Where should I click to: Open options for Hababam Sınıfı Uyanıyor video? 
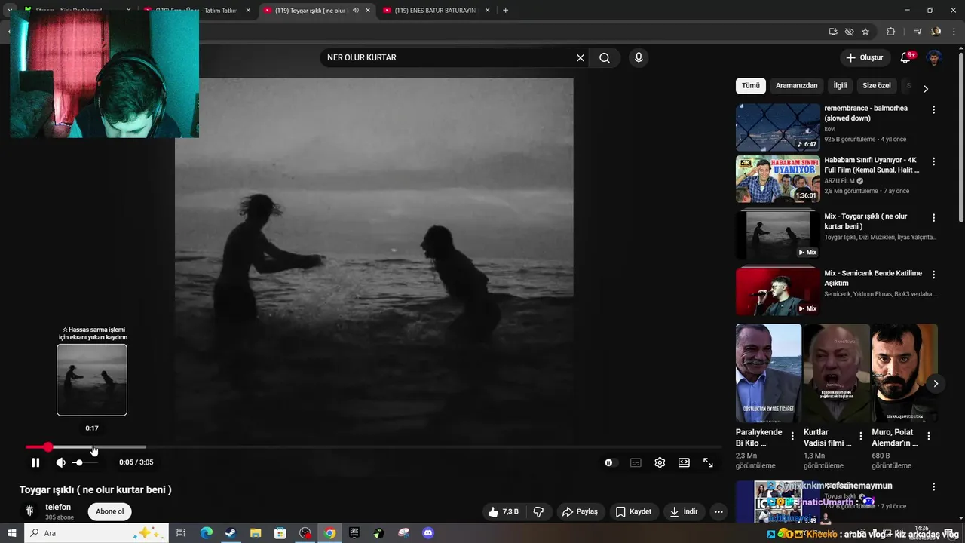coord(933,161)
